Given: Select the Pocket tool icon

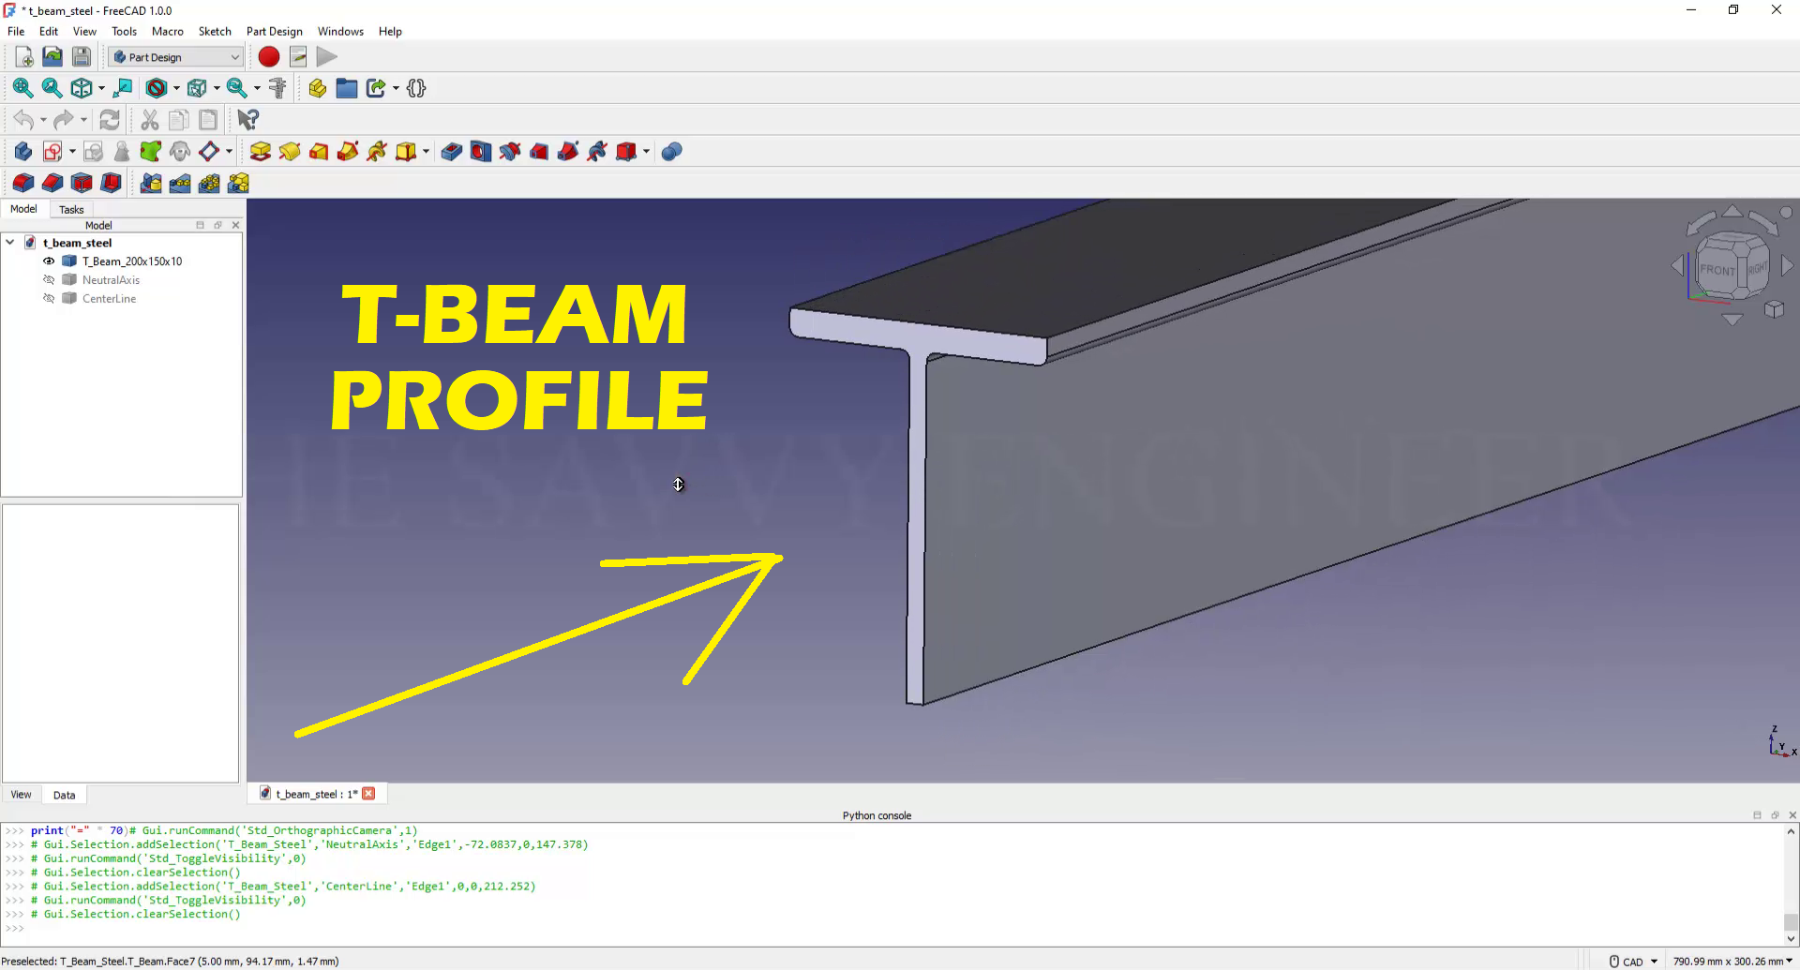Looking at the screenshot, I should [451, 152].
